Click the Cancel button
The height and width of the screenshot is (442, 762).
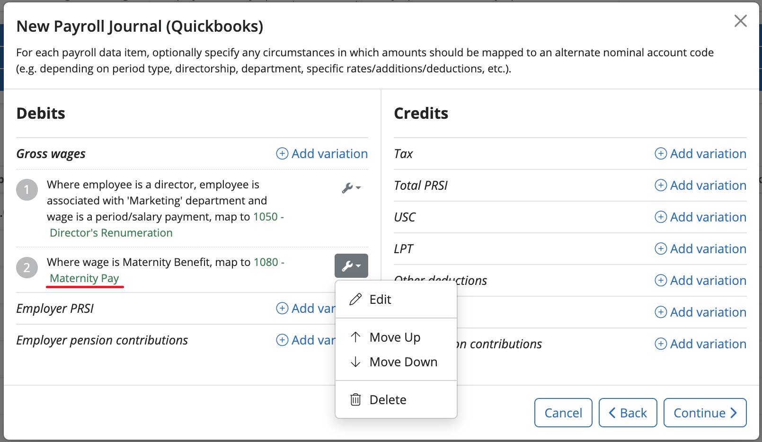[x=563, y=413]
